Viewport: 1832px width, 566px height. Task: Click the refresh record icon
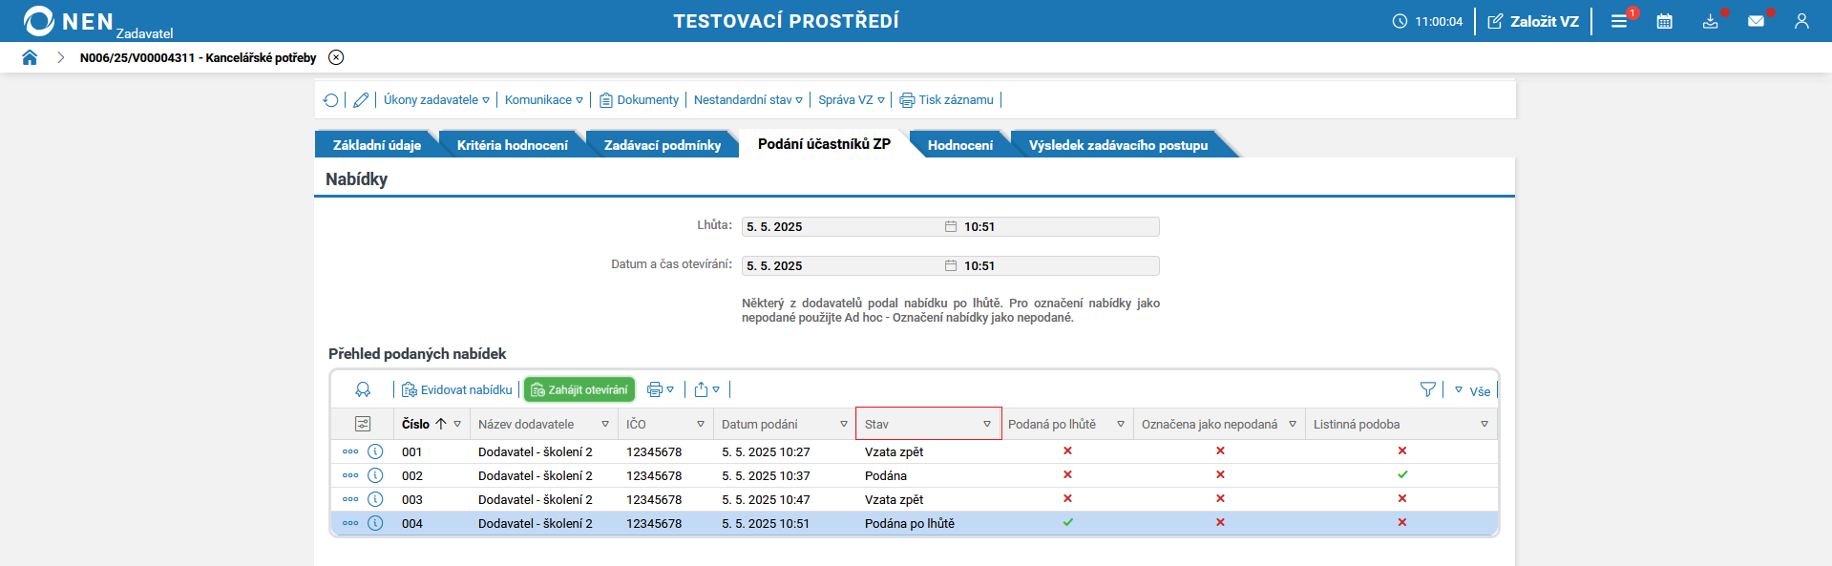point(330,100)
